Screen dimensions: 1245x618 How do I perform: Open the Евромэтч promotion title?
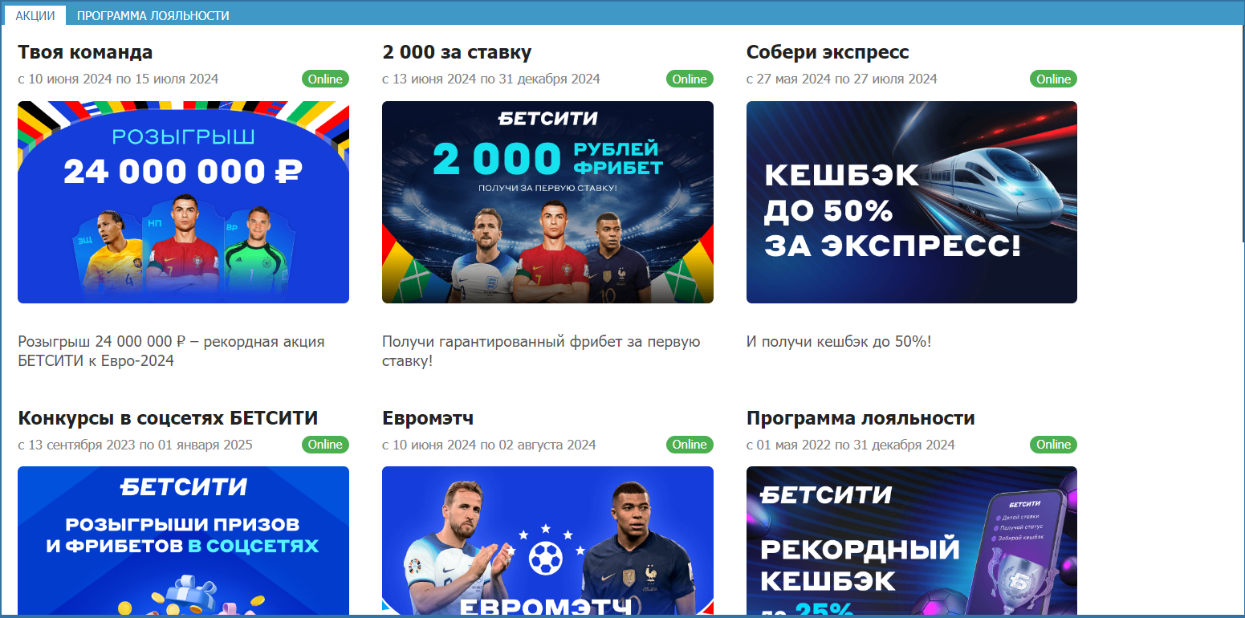428,419
